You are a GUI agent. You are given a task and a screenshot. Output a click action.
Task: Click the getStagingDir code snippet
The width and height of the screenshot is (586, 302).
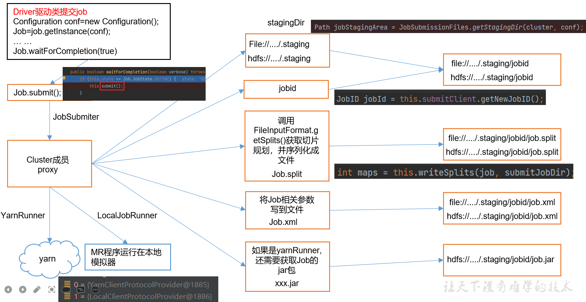pyautogui.click(x=447, y=27)
